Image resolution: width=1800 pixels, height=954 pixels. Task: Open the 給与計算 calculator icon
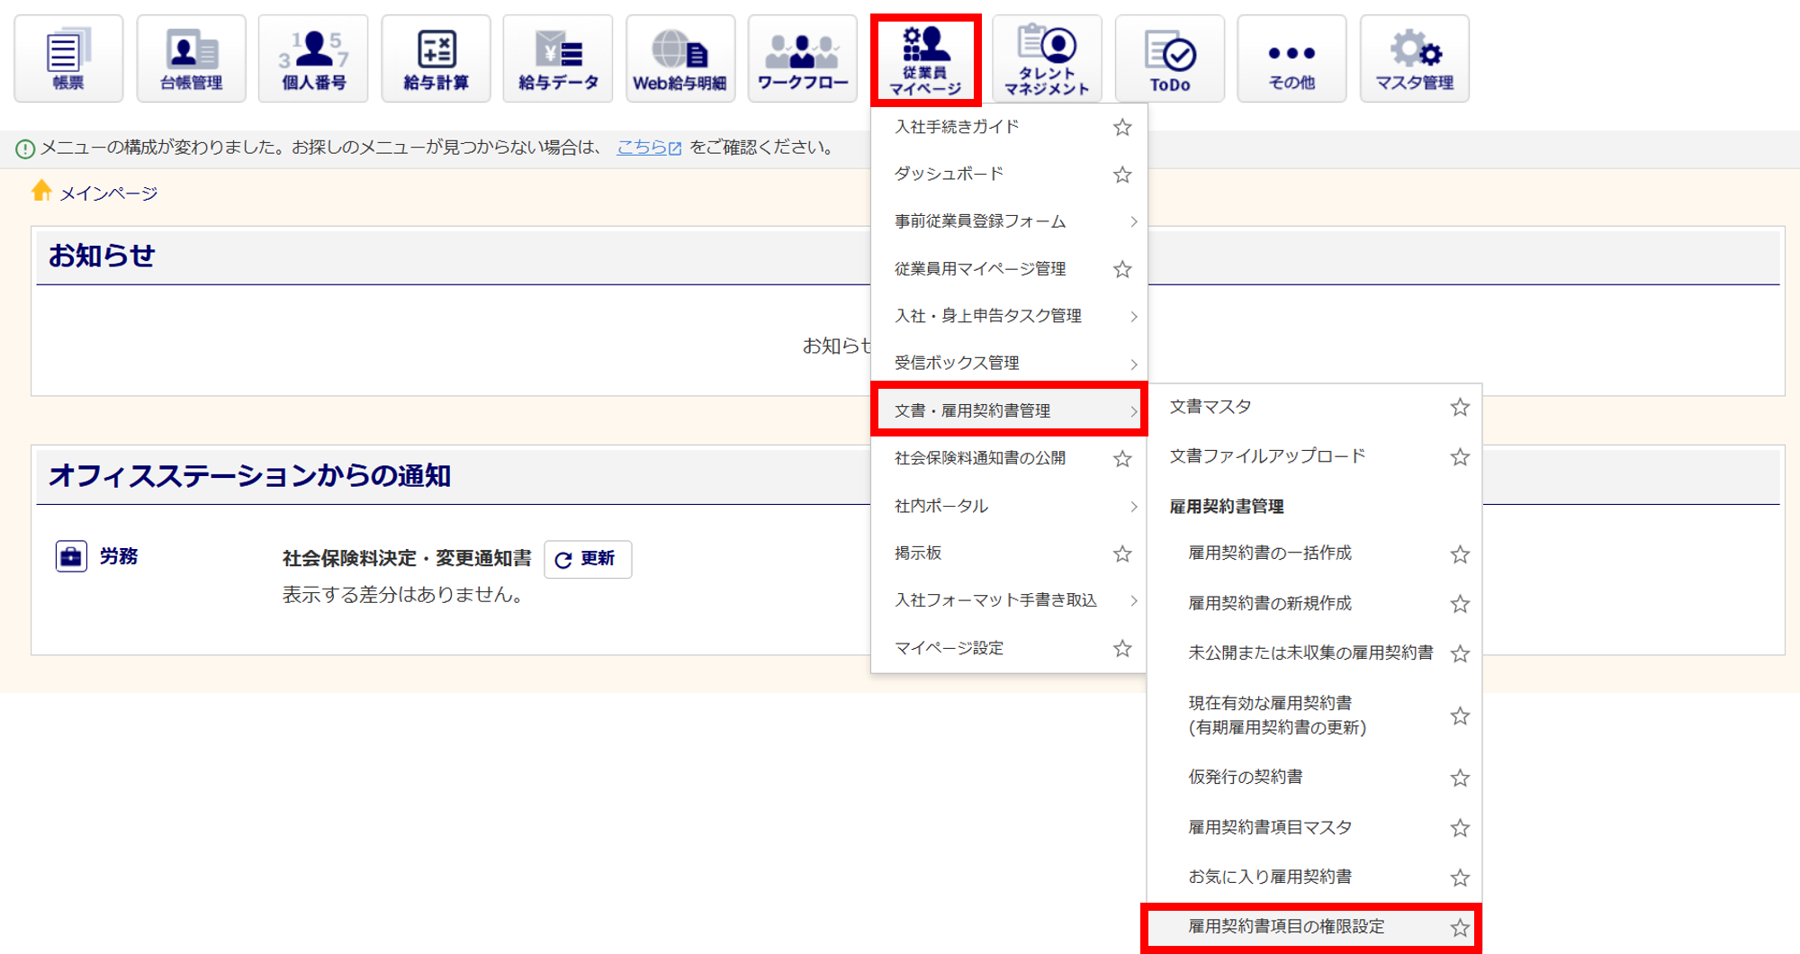point(436,58)
